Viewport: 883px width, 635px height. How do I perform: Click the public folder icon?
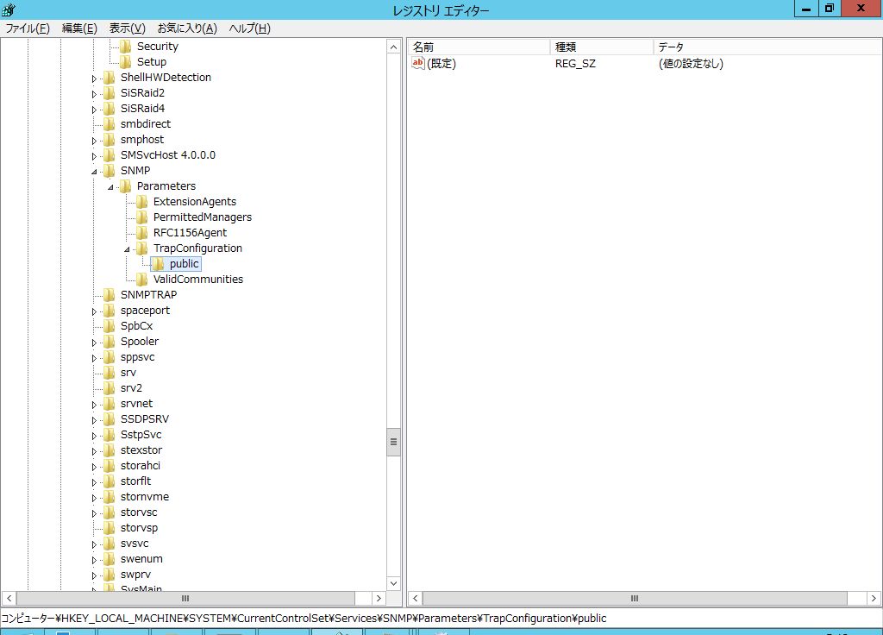tap(159, 264)
